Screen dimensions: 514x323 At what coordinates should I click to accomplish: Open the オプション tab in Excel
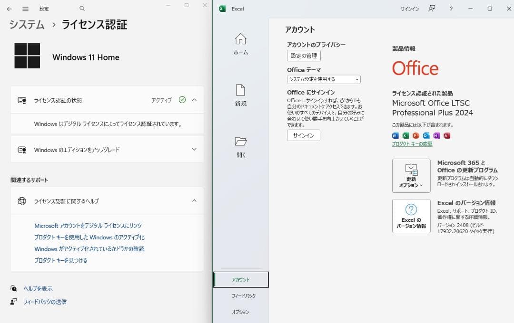(x=240, y=312)
